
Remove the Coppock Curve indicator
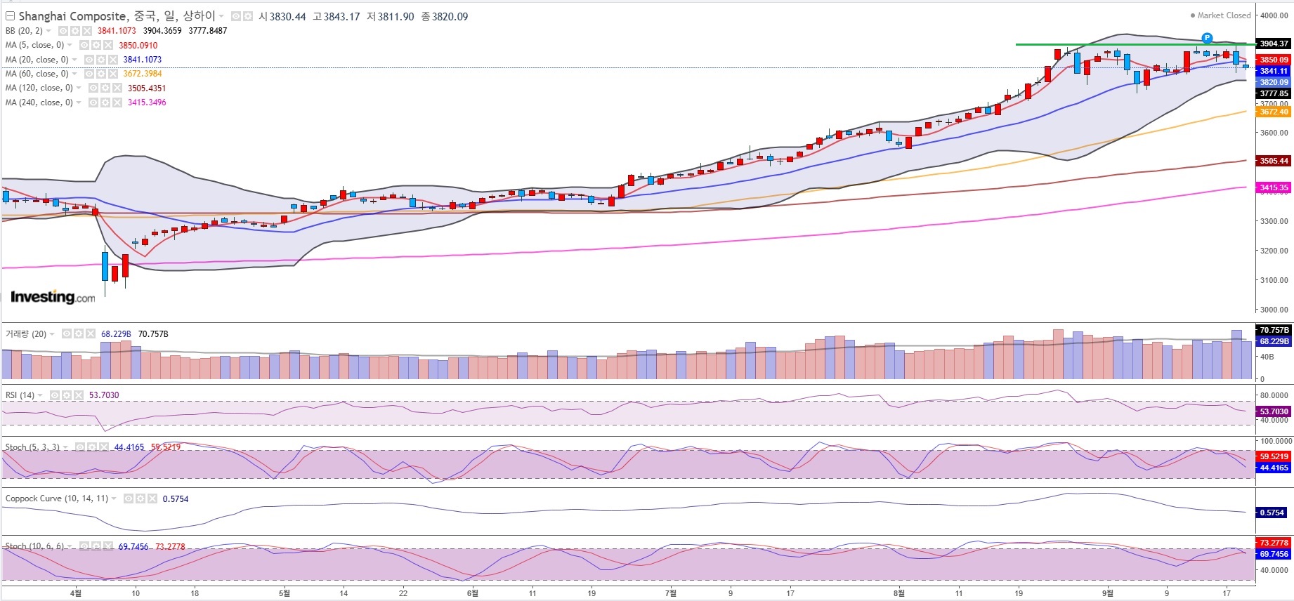point(152,498)
